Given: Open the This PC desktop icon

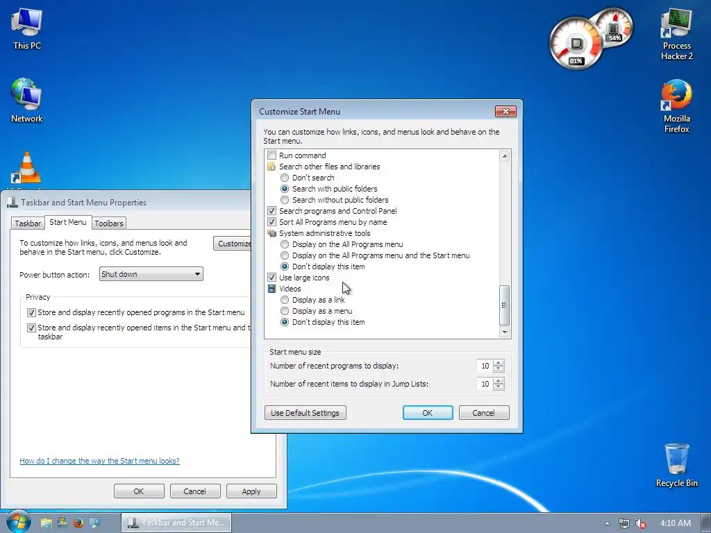Looking at the screenshot, I should [27, 29].
